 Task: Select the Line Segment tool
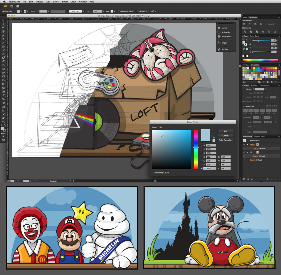(3, 43)
